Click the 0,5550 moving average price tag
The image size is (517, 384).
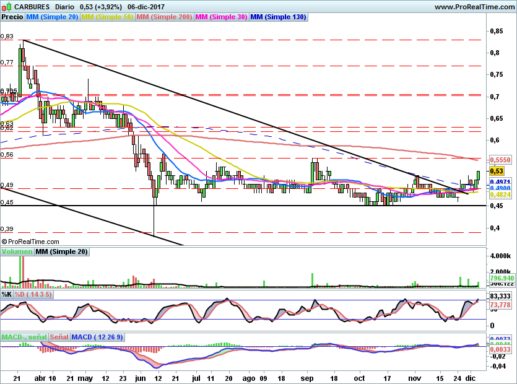(500, 160)
